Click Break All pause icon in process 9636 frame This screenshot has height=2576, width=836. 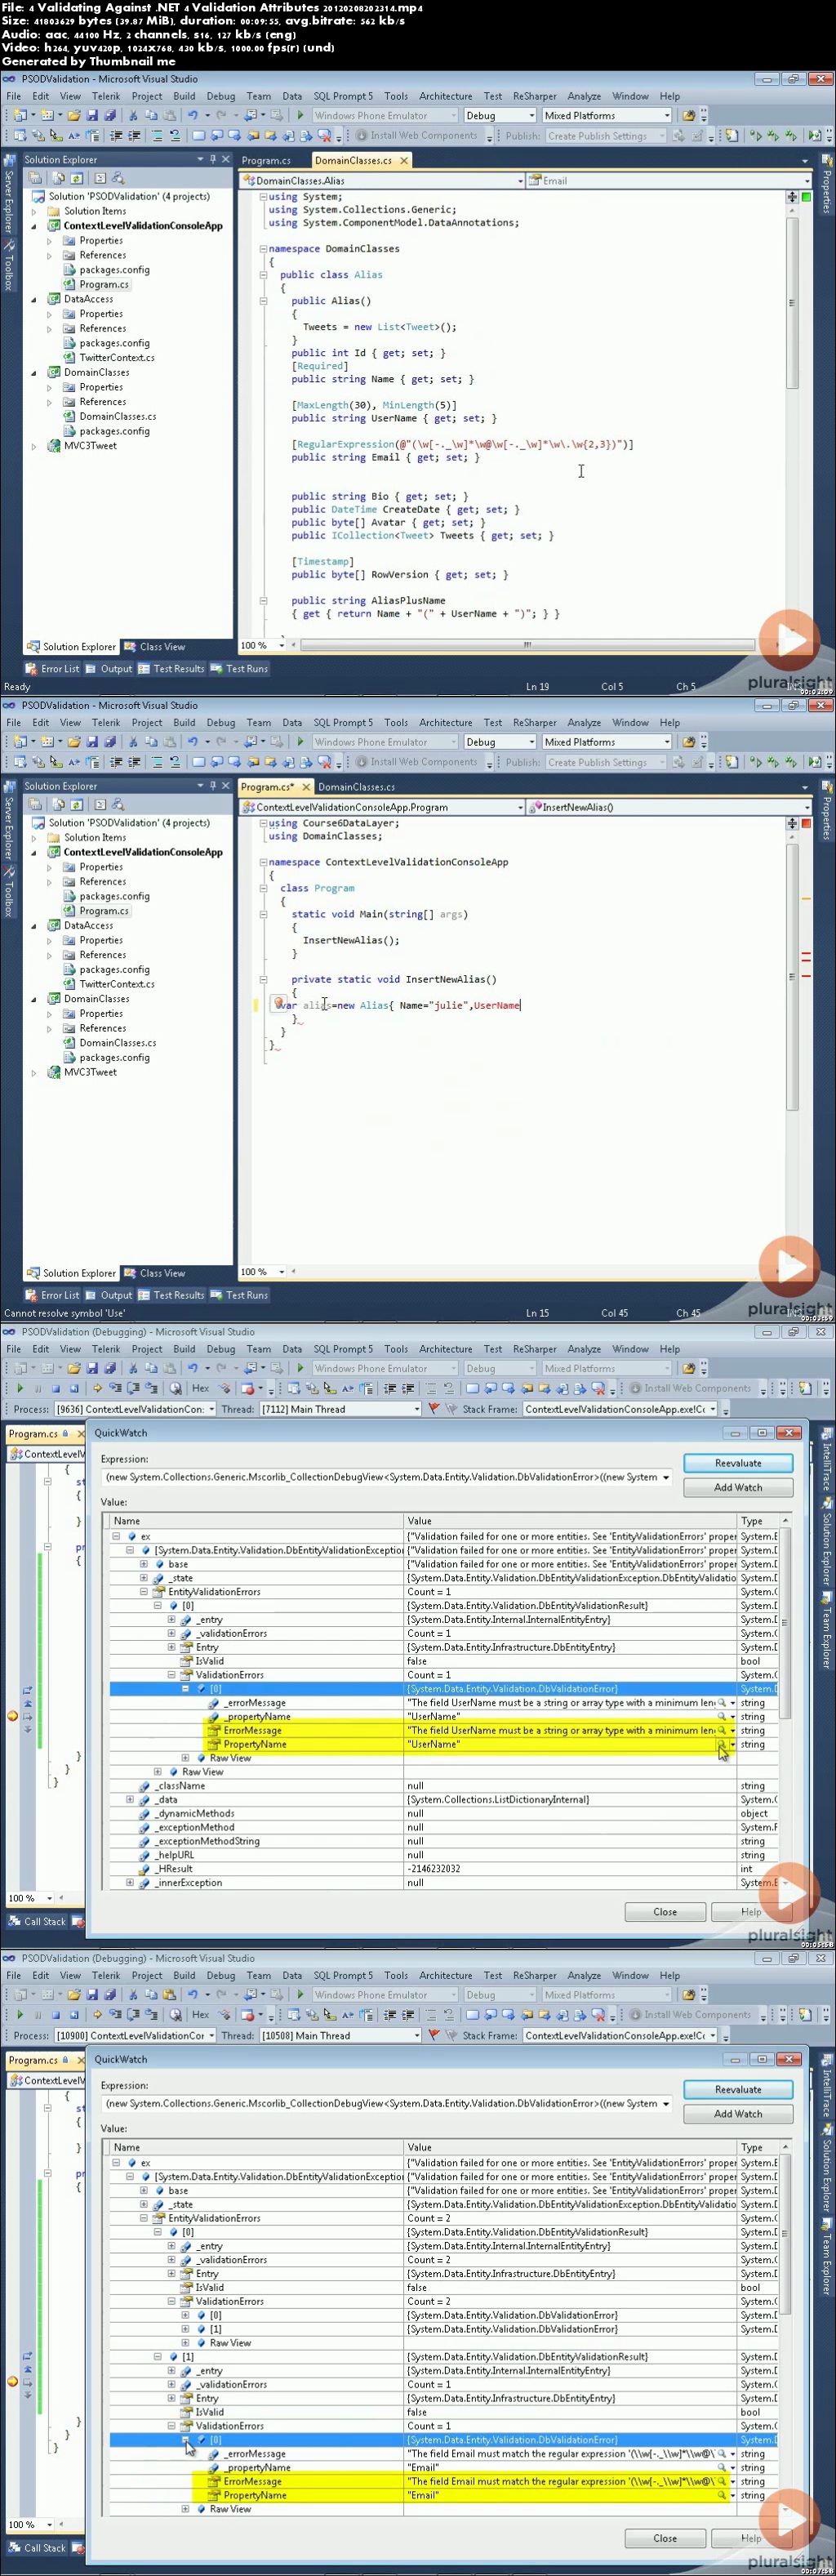38,1387
